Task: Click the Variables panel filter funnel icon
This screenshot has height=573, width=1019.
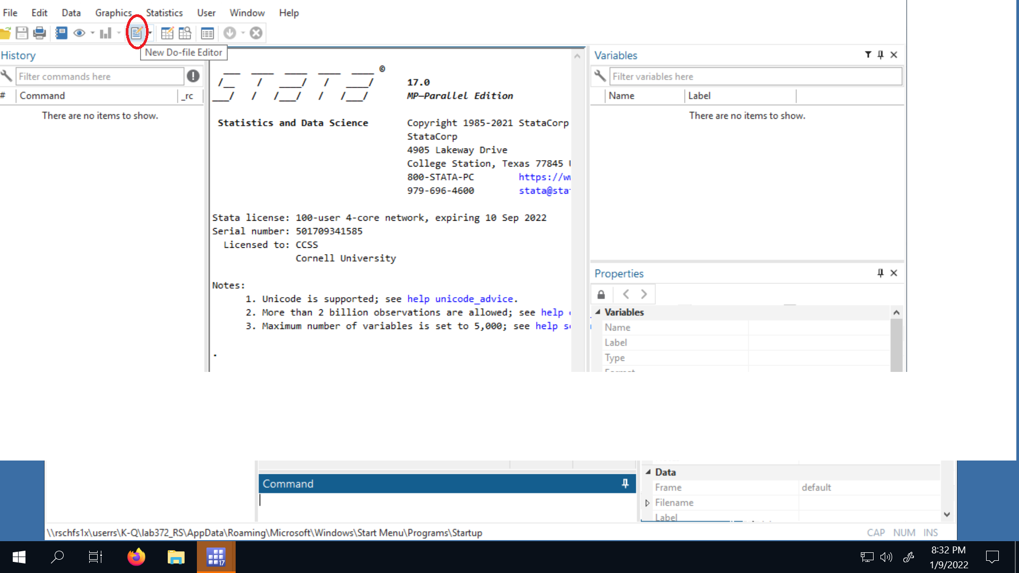Action: point(868,55)
